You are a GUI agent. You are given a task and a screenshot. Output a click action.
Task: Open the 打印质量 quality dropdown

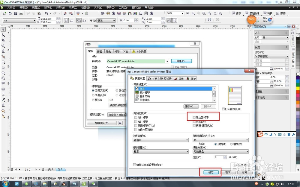[x=161, y=151]
